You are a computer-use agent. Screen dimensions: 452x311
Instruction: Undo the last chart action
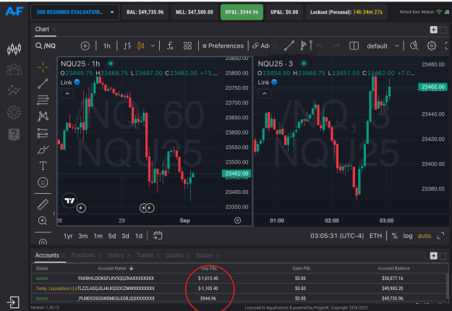(319, 46)
